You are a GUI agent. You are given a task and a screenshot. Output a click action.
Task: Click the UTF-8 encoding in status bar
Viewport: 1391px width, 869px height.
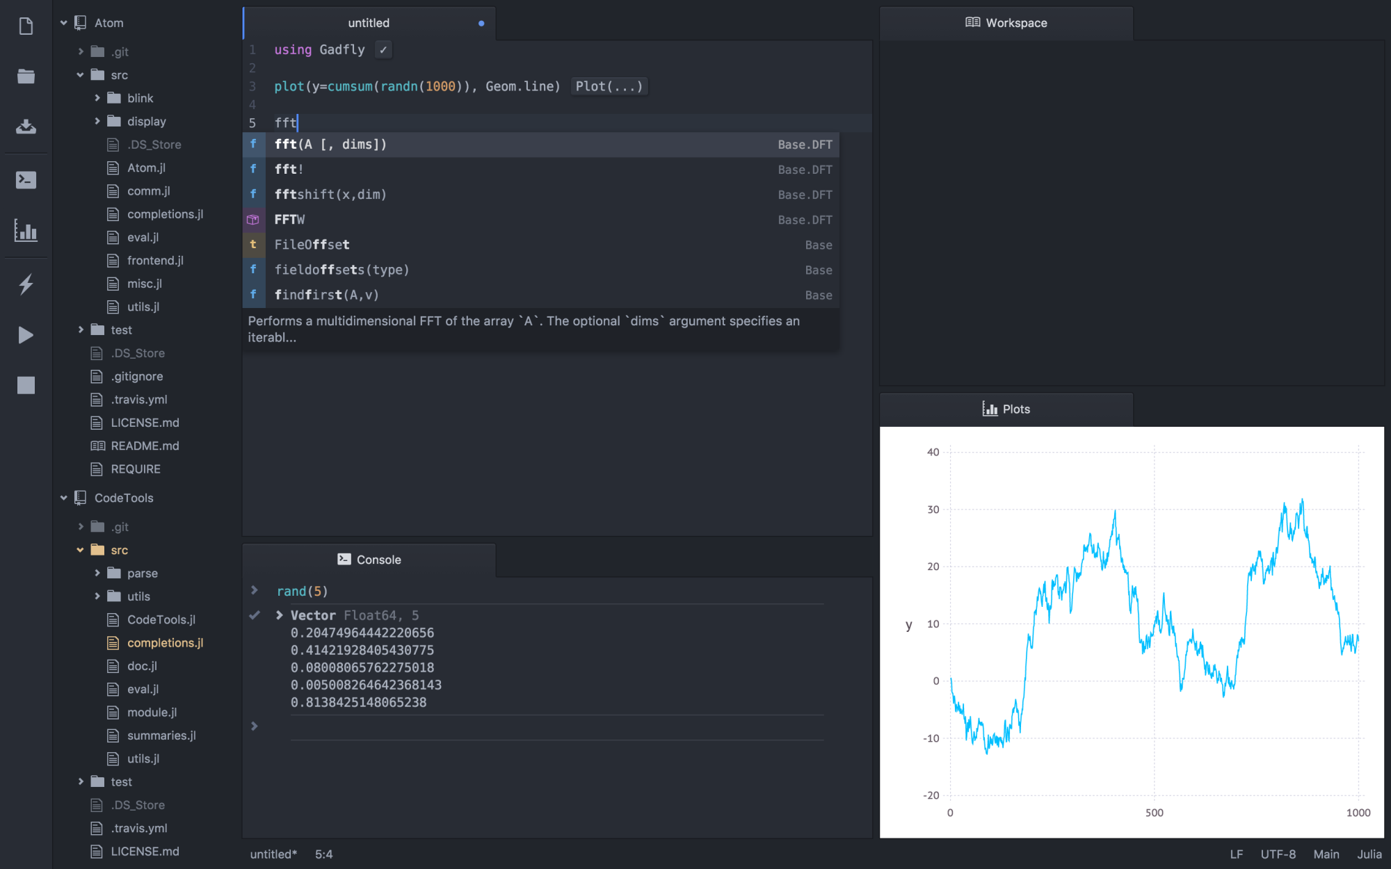click(x=1278, y=854)
